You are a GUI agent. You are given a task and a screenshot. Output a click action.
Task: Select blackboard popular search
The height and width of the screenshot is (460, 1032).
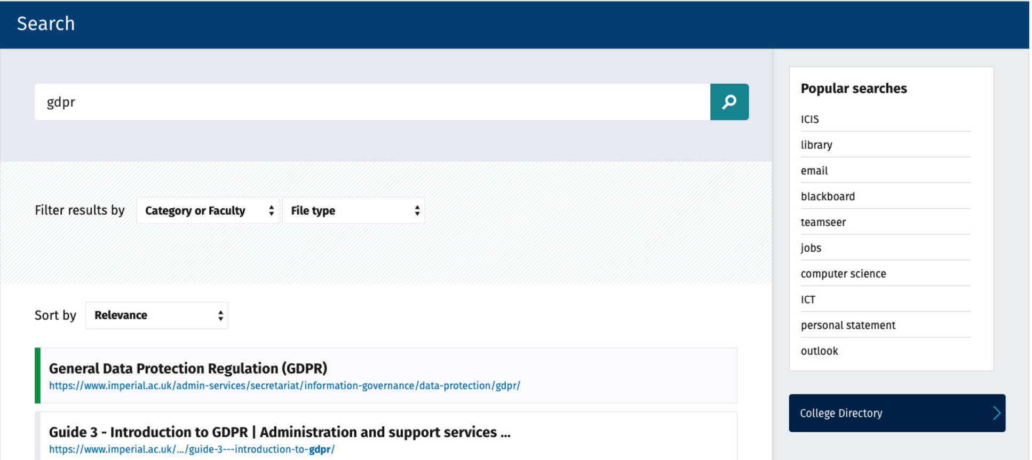point(828,196)
